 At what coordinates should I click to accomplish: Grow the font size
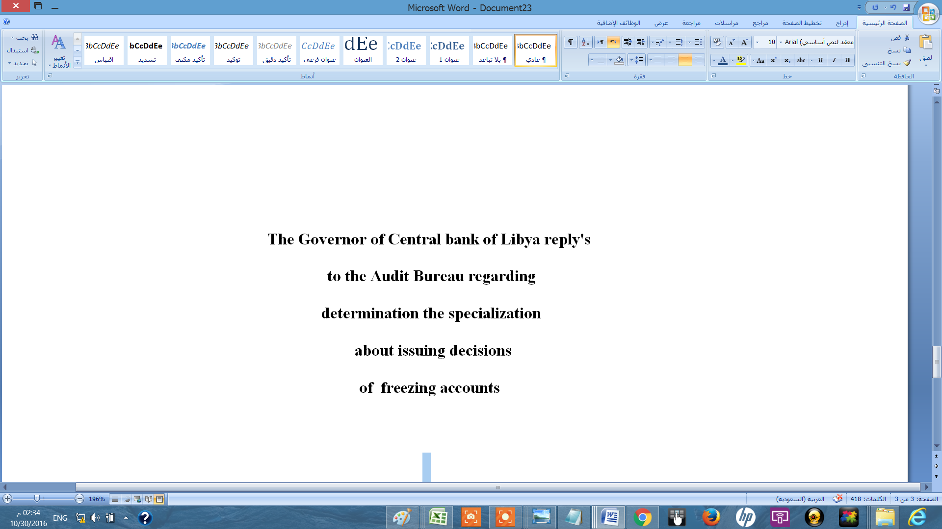[x=744, y=42]
